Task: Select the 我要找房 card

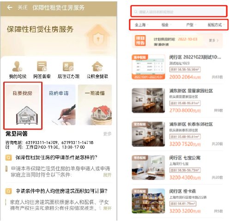Action: [23, 106]
